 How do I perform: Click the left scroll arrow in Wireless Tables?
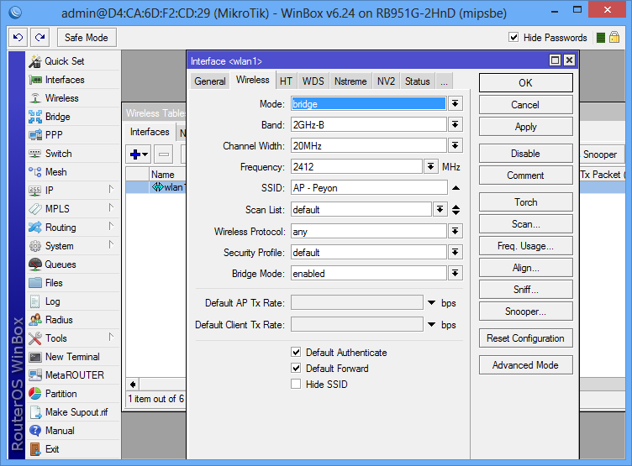pyautogui.click(x=133, y=384)
